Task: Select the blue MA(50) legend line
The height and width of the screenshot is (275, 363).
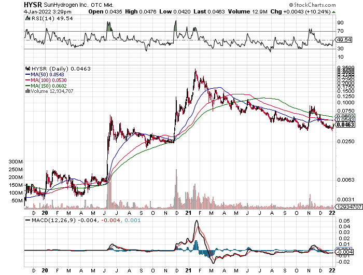Action: [28, 74]
